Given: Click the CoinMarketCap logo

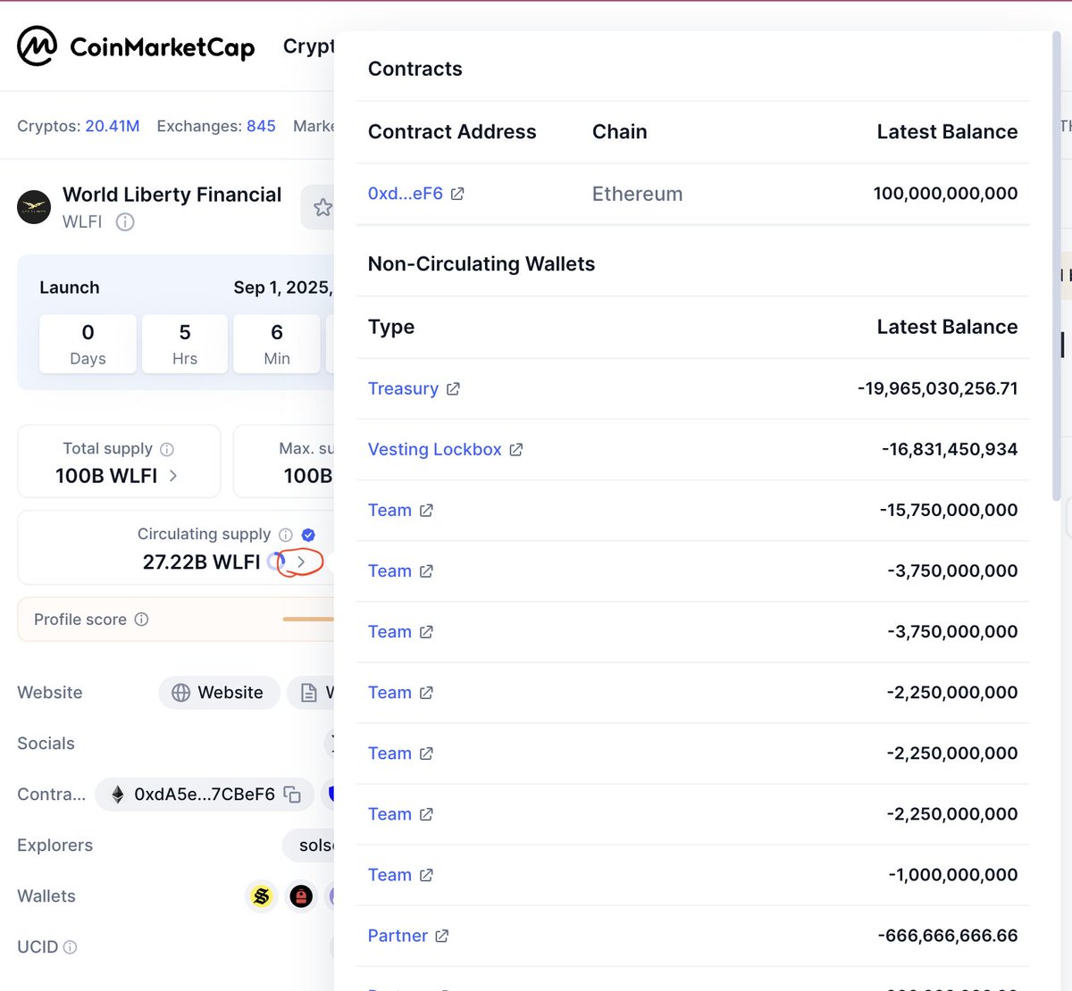Looking at the screenshot, I should tap(136, 46).
